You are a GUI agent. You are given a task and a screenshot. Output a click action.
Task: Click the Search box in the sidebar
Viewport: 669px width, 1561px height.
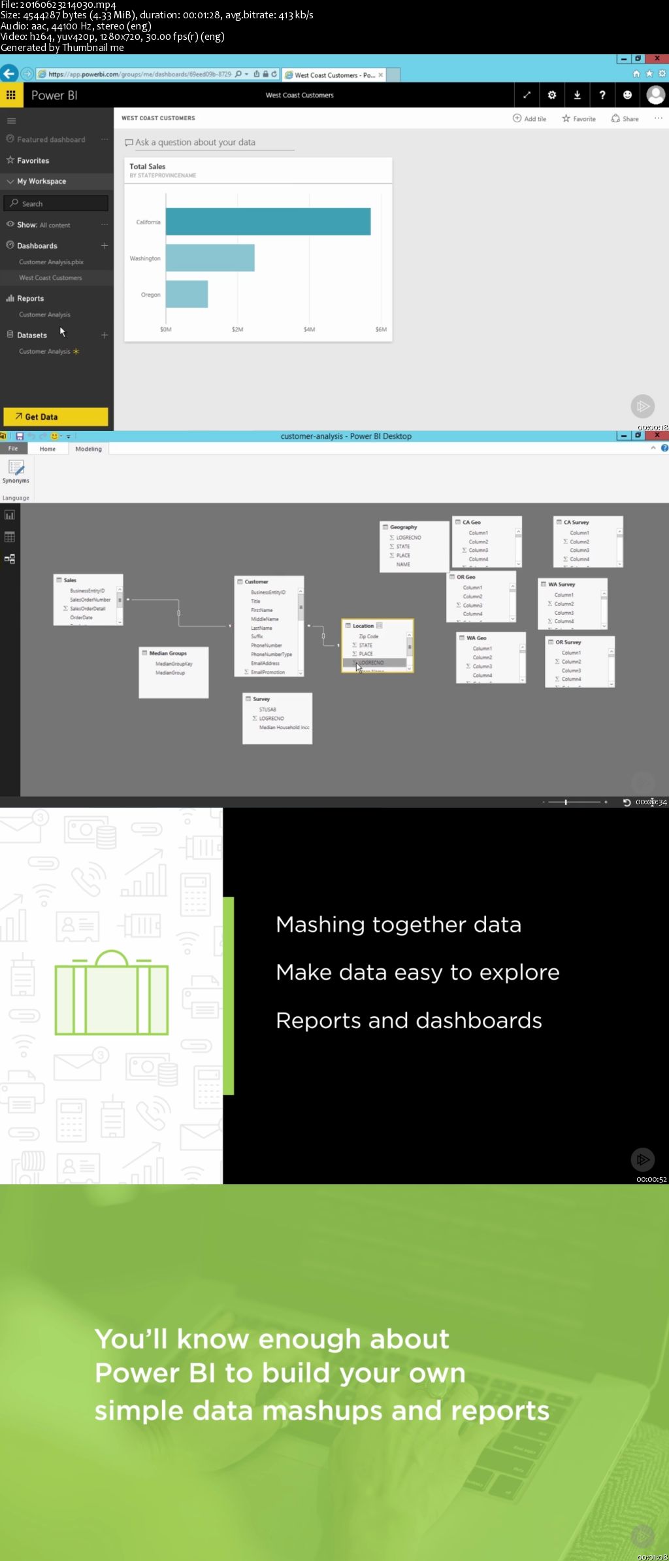pyautogui.click(x=56, y=203)
